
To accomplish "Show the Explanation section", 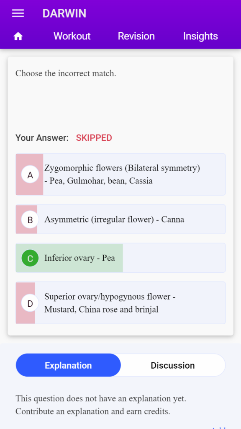I will (68, 365).
